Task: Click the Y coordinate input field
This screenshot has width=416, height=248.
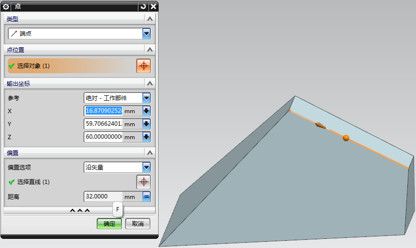Action: [104, 124]
